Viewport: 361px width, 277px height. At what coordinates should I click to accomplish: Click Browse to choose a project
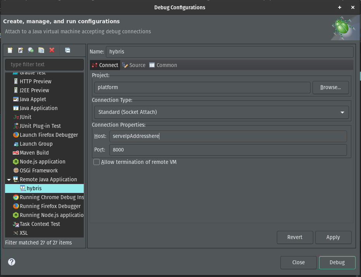[330, 87]
